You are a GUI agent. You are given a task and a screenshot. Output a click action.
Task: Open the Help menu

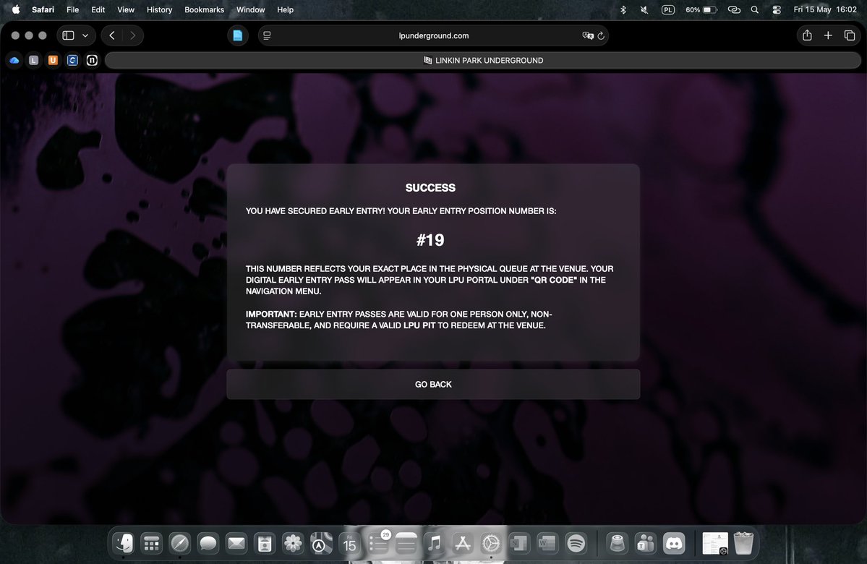(x=285, y=9)
